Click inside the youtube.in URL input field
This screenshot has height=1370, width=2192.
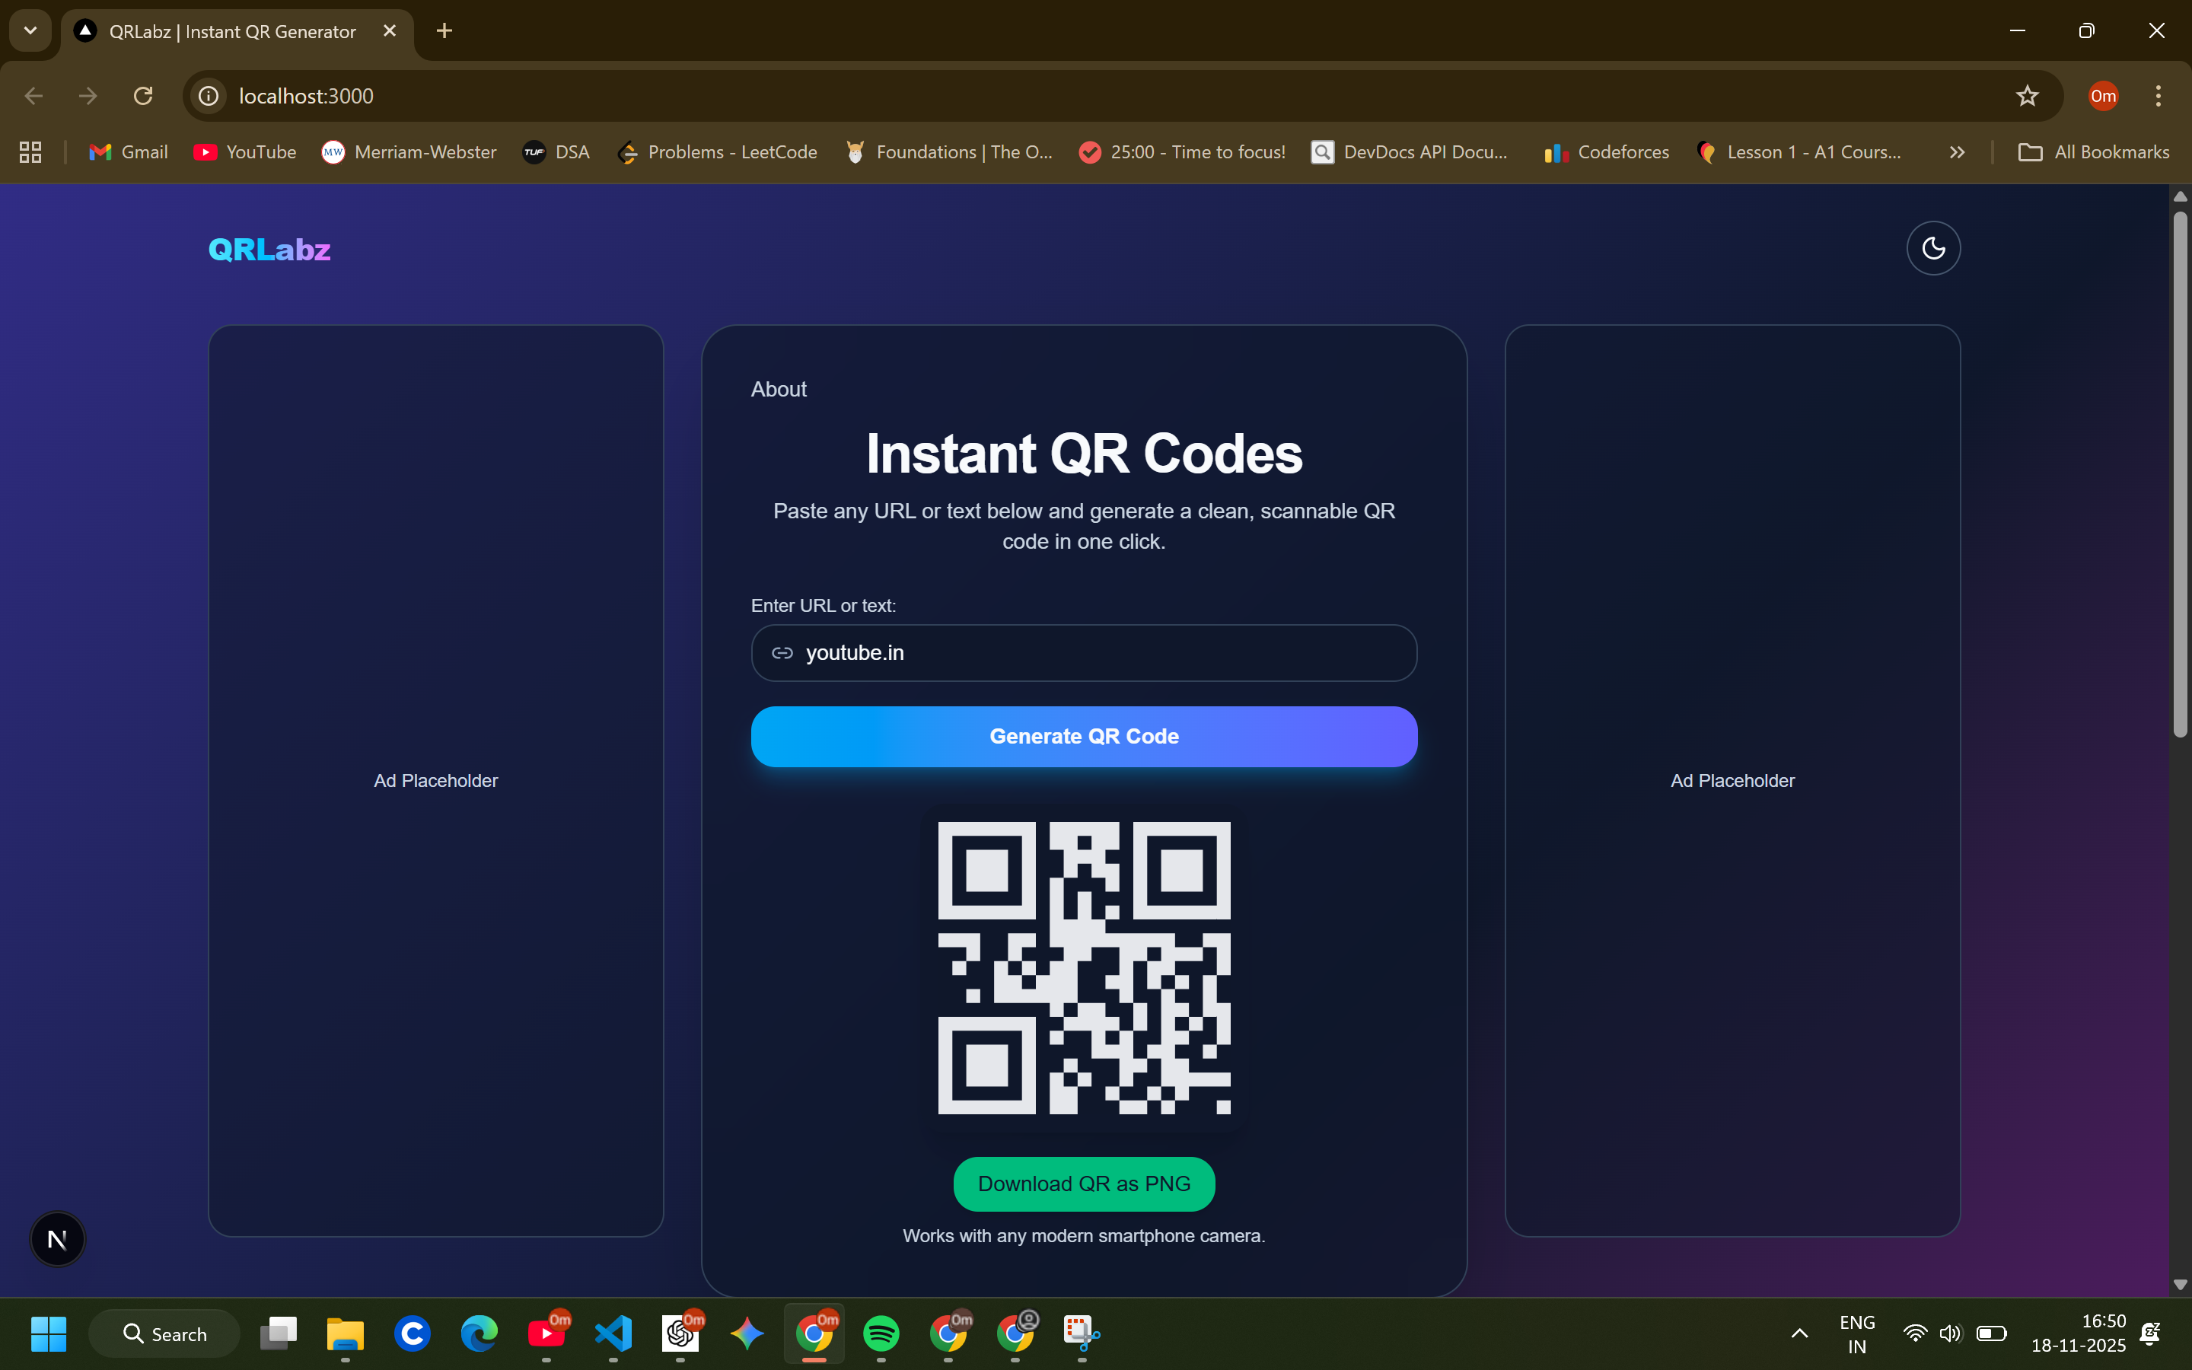[1083, 652]
